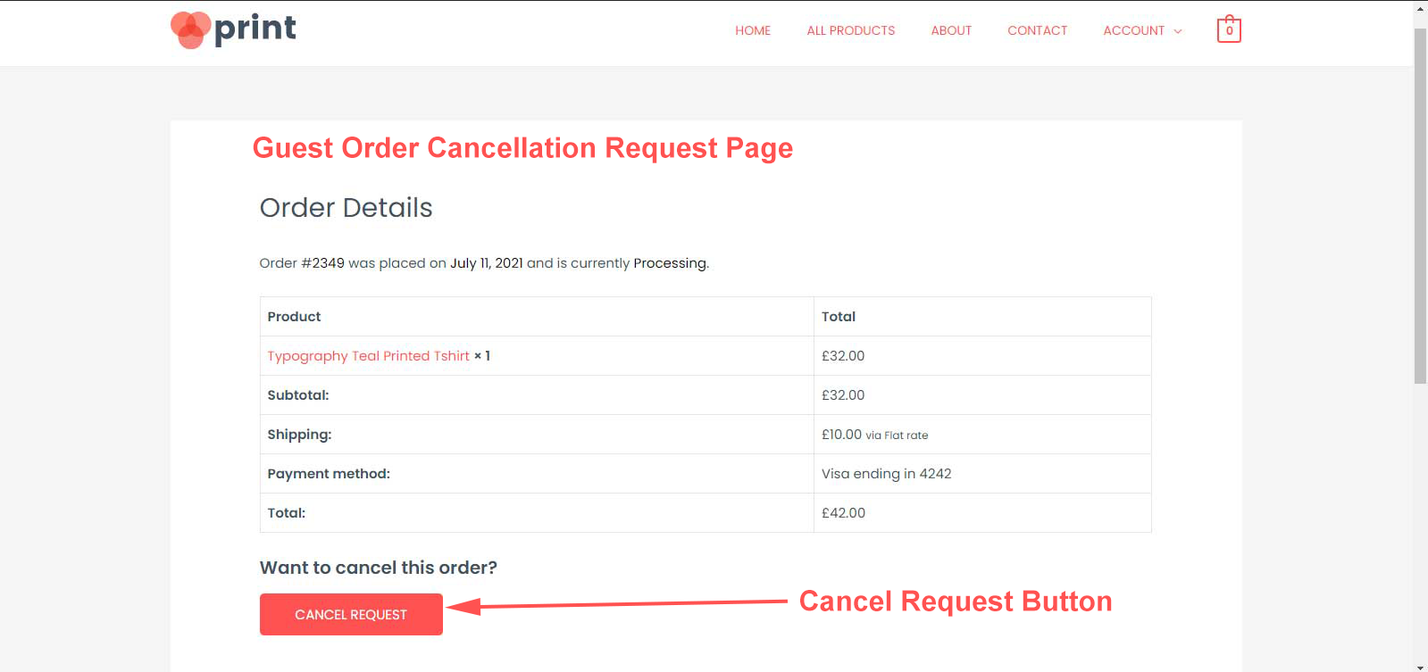
Task: Select the Order Details heading
Action: point(346,207)
